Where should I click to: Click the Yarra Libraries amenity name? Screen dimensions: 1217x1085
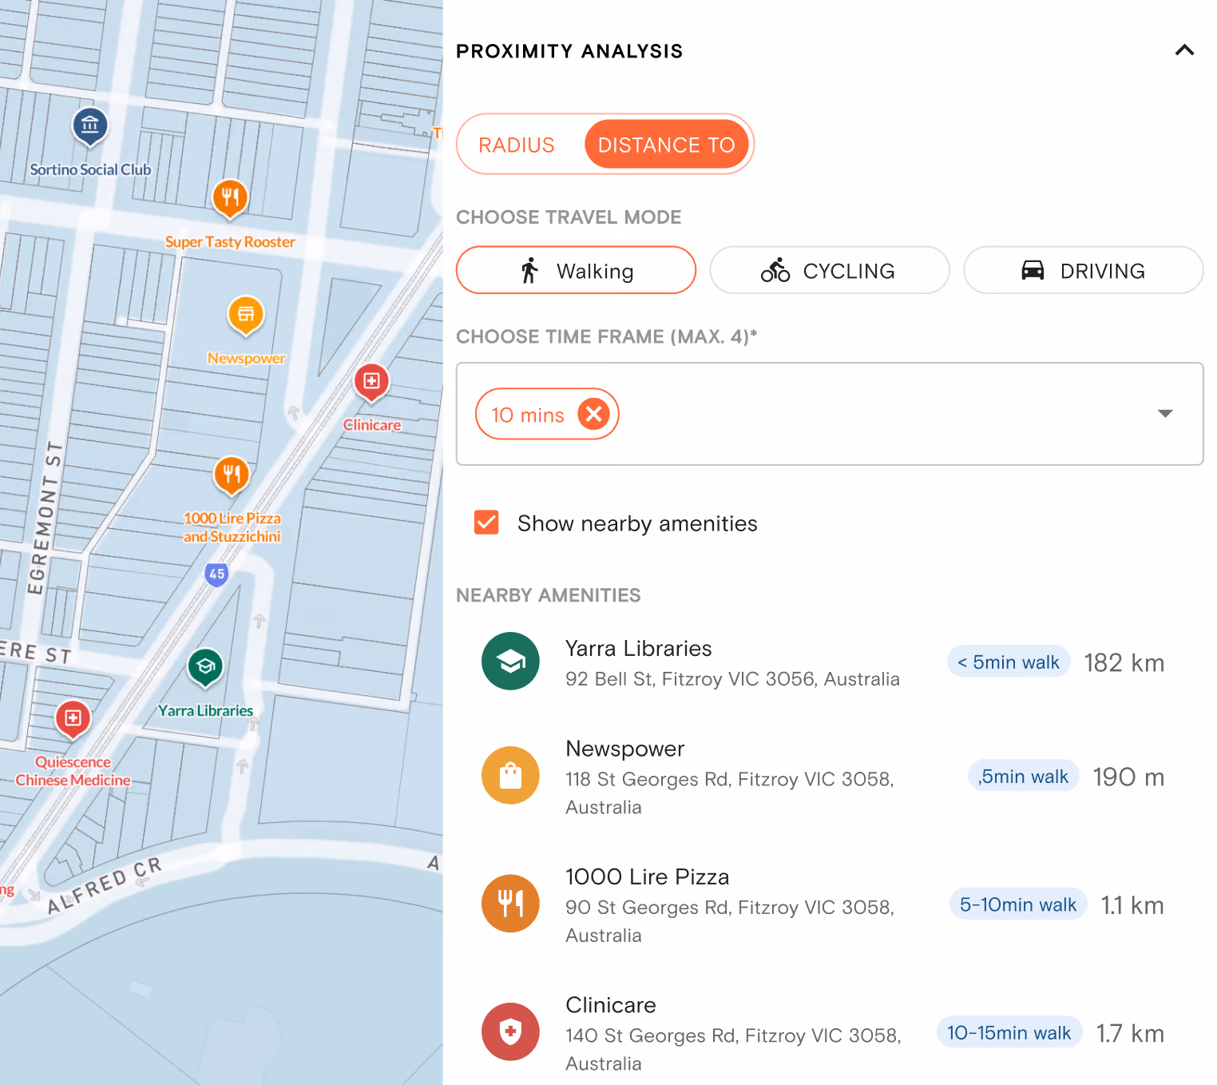(x=639, y=649)
